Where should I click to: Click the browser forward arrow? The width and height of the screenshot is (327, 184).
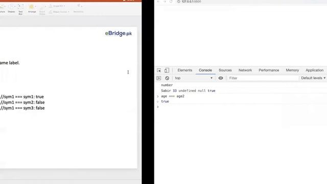(165, 2)
